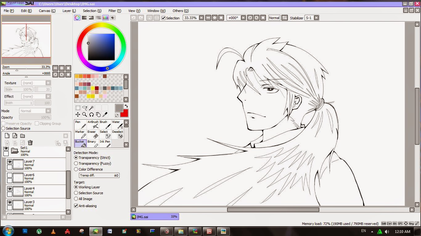
Task: Click the canvas horizontal scrollbar thumb
Action: 273,210
